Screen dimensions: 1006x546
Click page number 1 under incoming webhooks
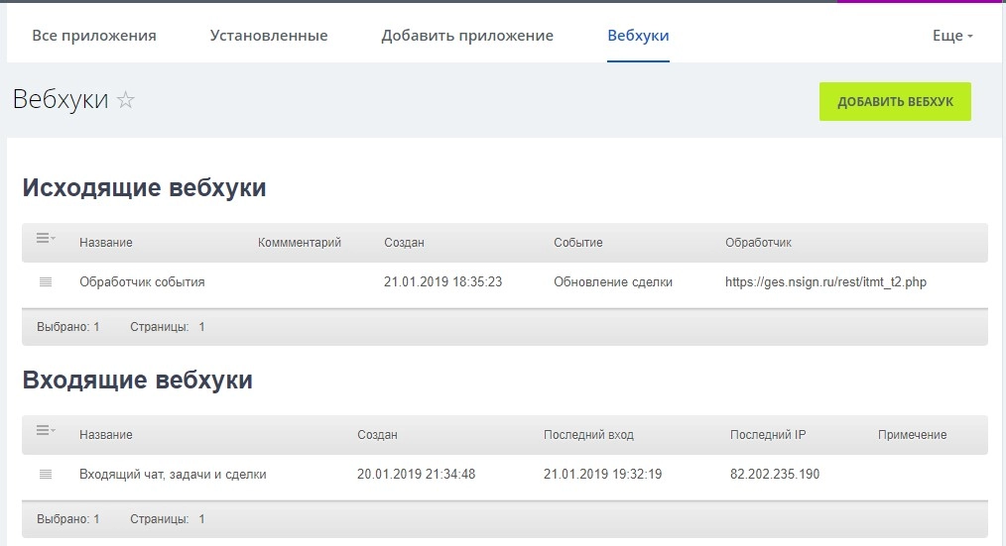pyautogui.click(x=201, y=519)
